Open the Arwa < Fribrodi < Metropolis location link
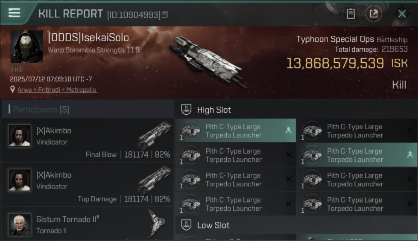Image resolution: width=418 pixels, height=241 pixels. pos(57,90)
